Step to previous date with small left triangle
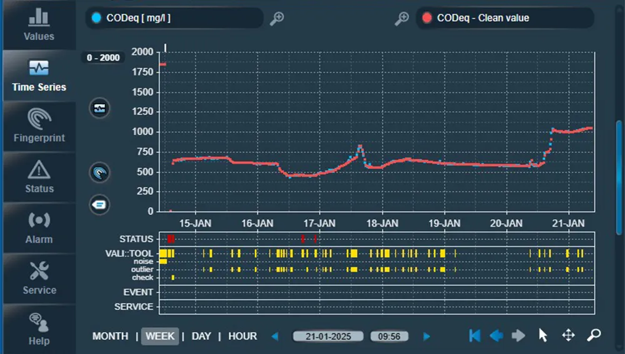625x354 pixels. pyautogui.click(x=274, y=337)
